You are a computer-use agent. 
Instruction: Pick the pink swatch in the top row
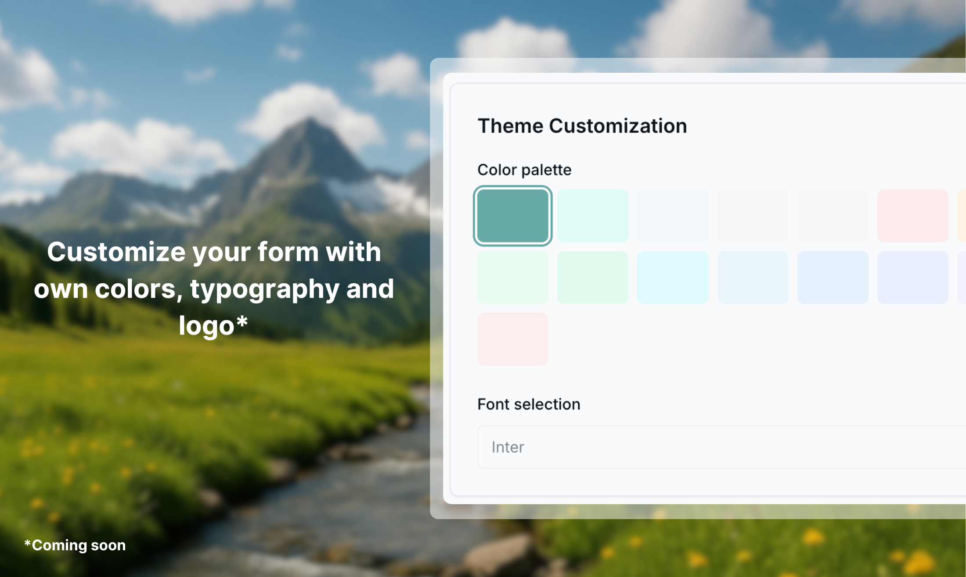pyautogui.click(x=912, y=216)
